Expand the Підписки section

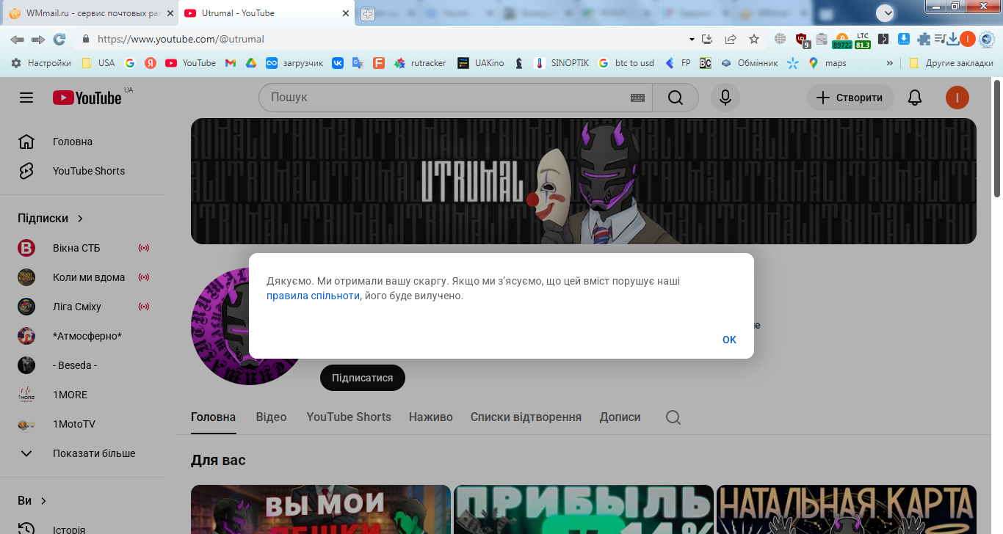point(51,219)
